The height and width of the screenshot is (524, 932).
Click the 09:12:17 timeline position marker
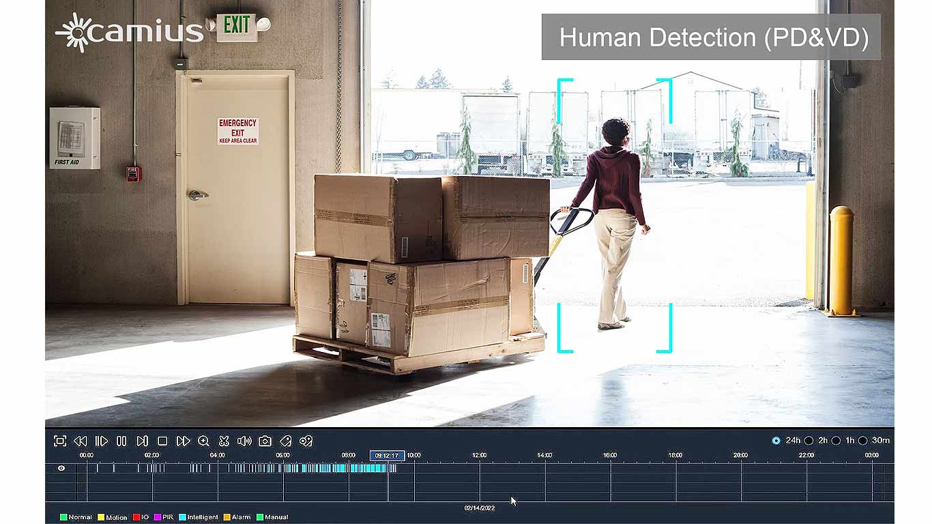(x=387, y=455)
